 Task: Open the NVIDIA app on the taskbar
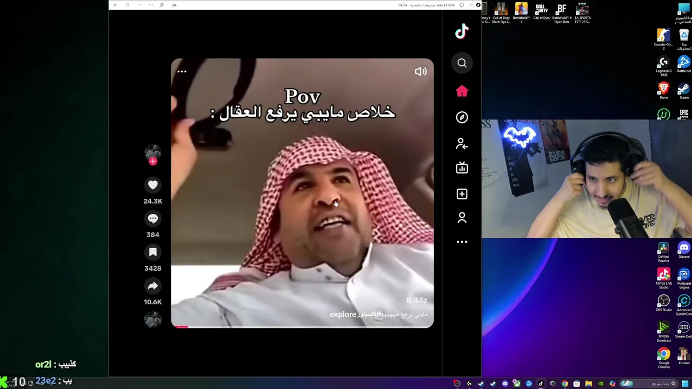click(601, 384)
